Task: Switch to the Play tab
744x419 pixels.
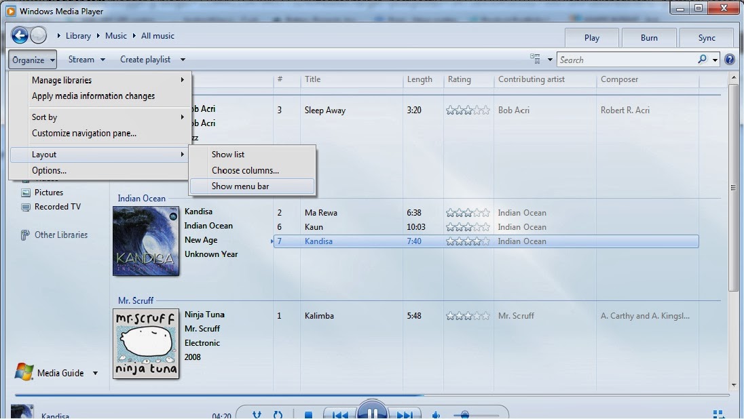Action: point(592,37)
